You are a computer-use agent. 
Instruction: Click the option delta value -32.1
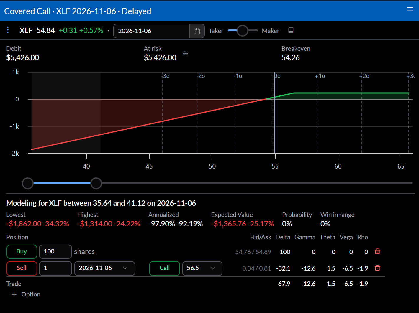pyautogui.click(x=283, y=268)
